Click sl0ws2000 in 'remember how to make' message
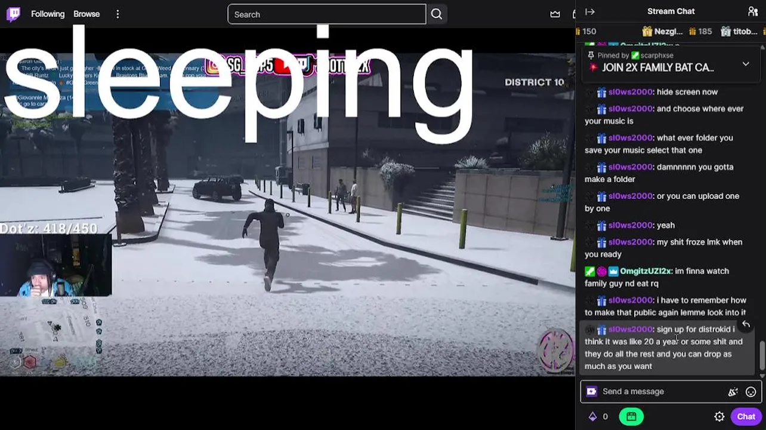Image resolution: width=766 pixels, height=430 pixels. coord(631,300)
